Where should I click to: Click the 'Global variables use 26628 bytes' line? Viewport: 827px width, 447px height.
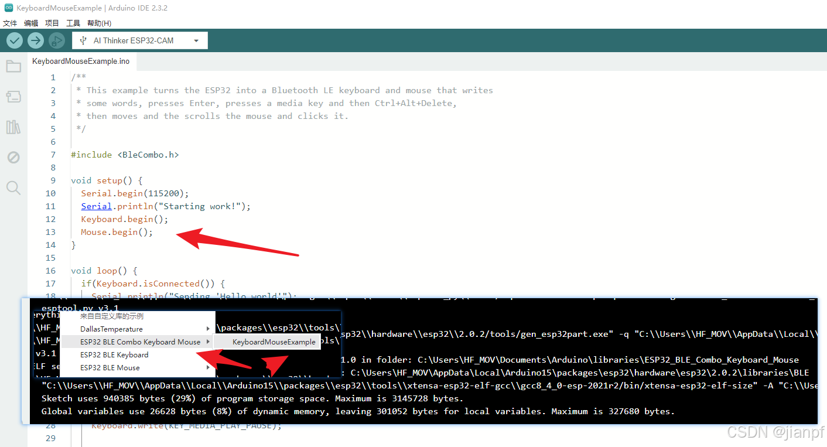(358, 411)
